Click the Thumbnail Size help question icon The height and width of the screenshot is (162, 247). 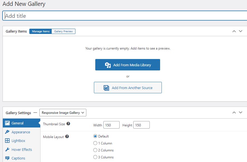click(x=68, y=124)
